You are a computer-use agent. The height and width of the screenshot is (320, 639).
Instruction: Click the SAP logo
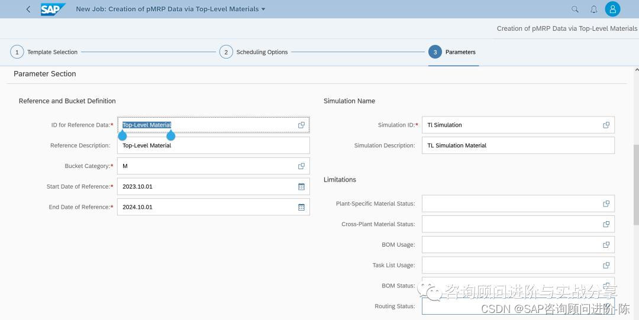53,9
